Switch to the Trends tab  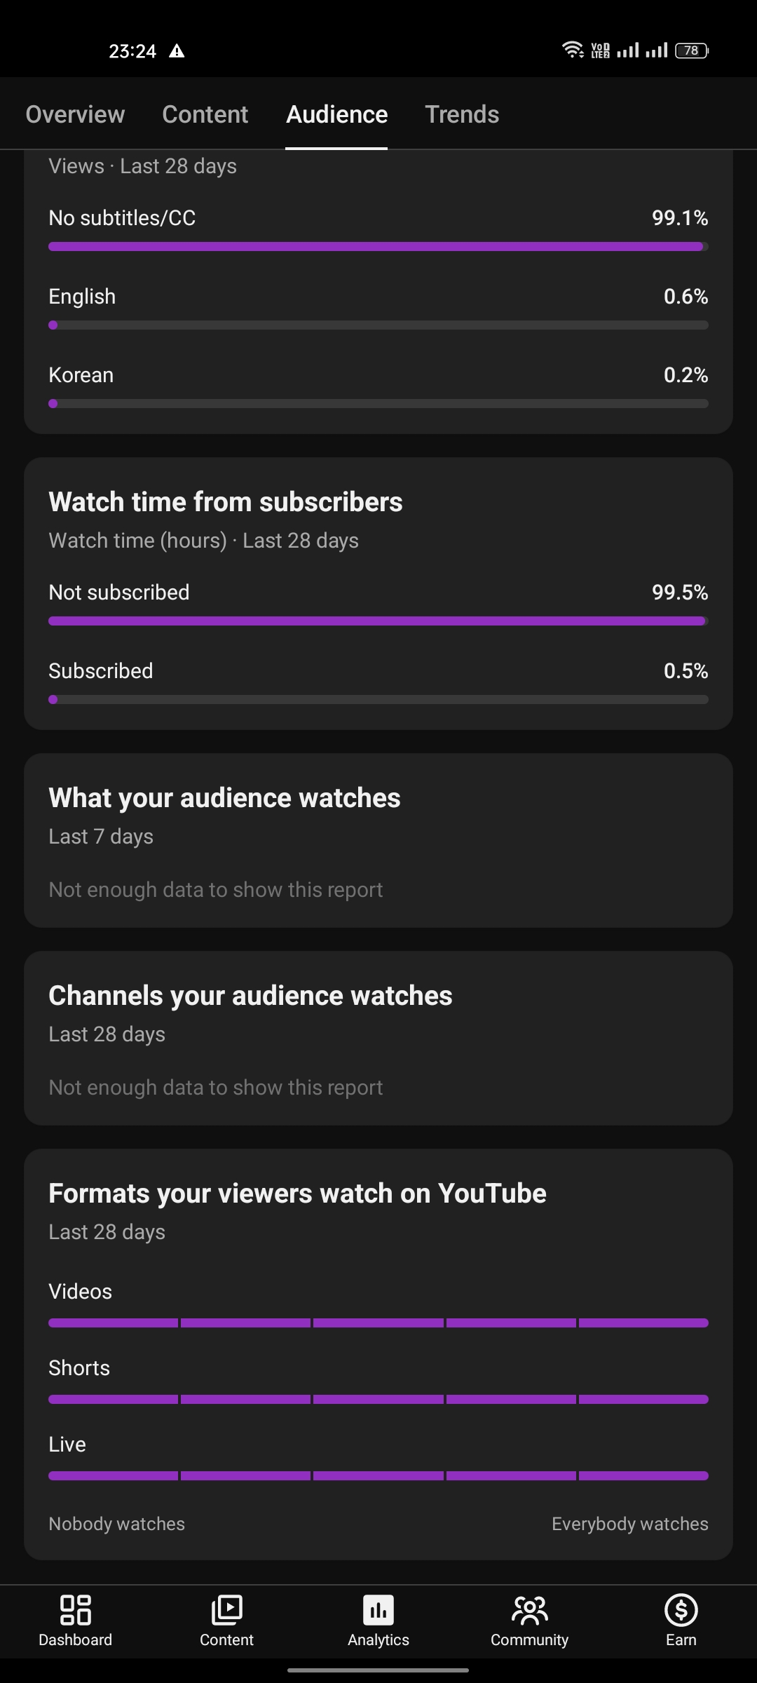(x=462, y=114)
